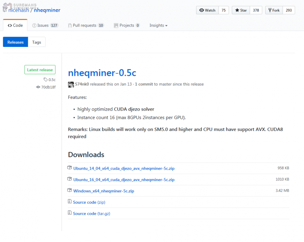Image resolution: width=304 pixels, height=242 pixels.
Task: Open the nicehash owner link
Action: (19, 10)
